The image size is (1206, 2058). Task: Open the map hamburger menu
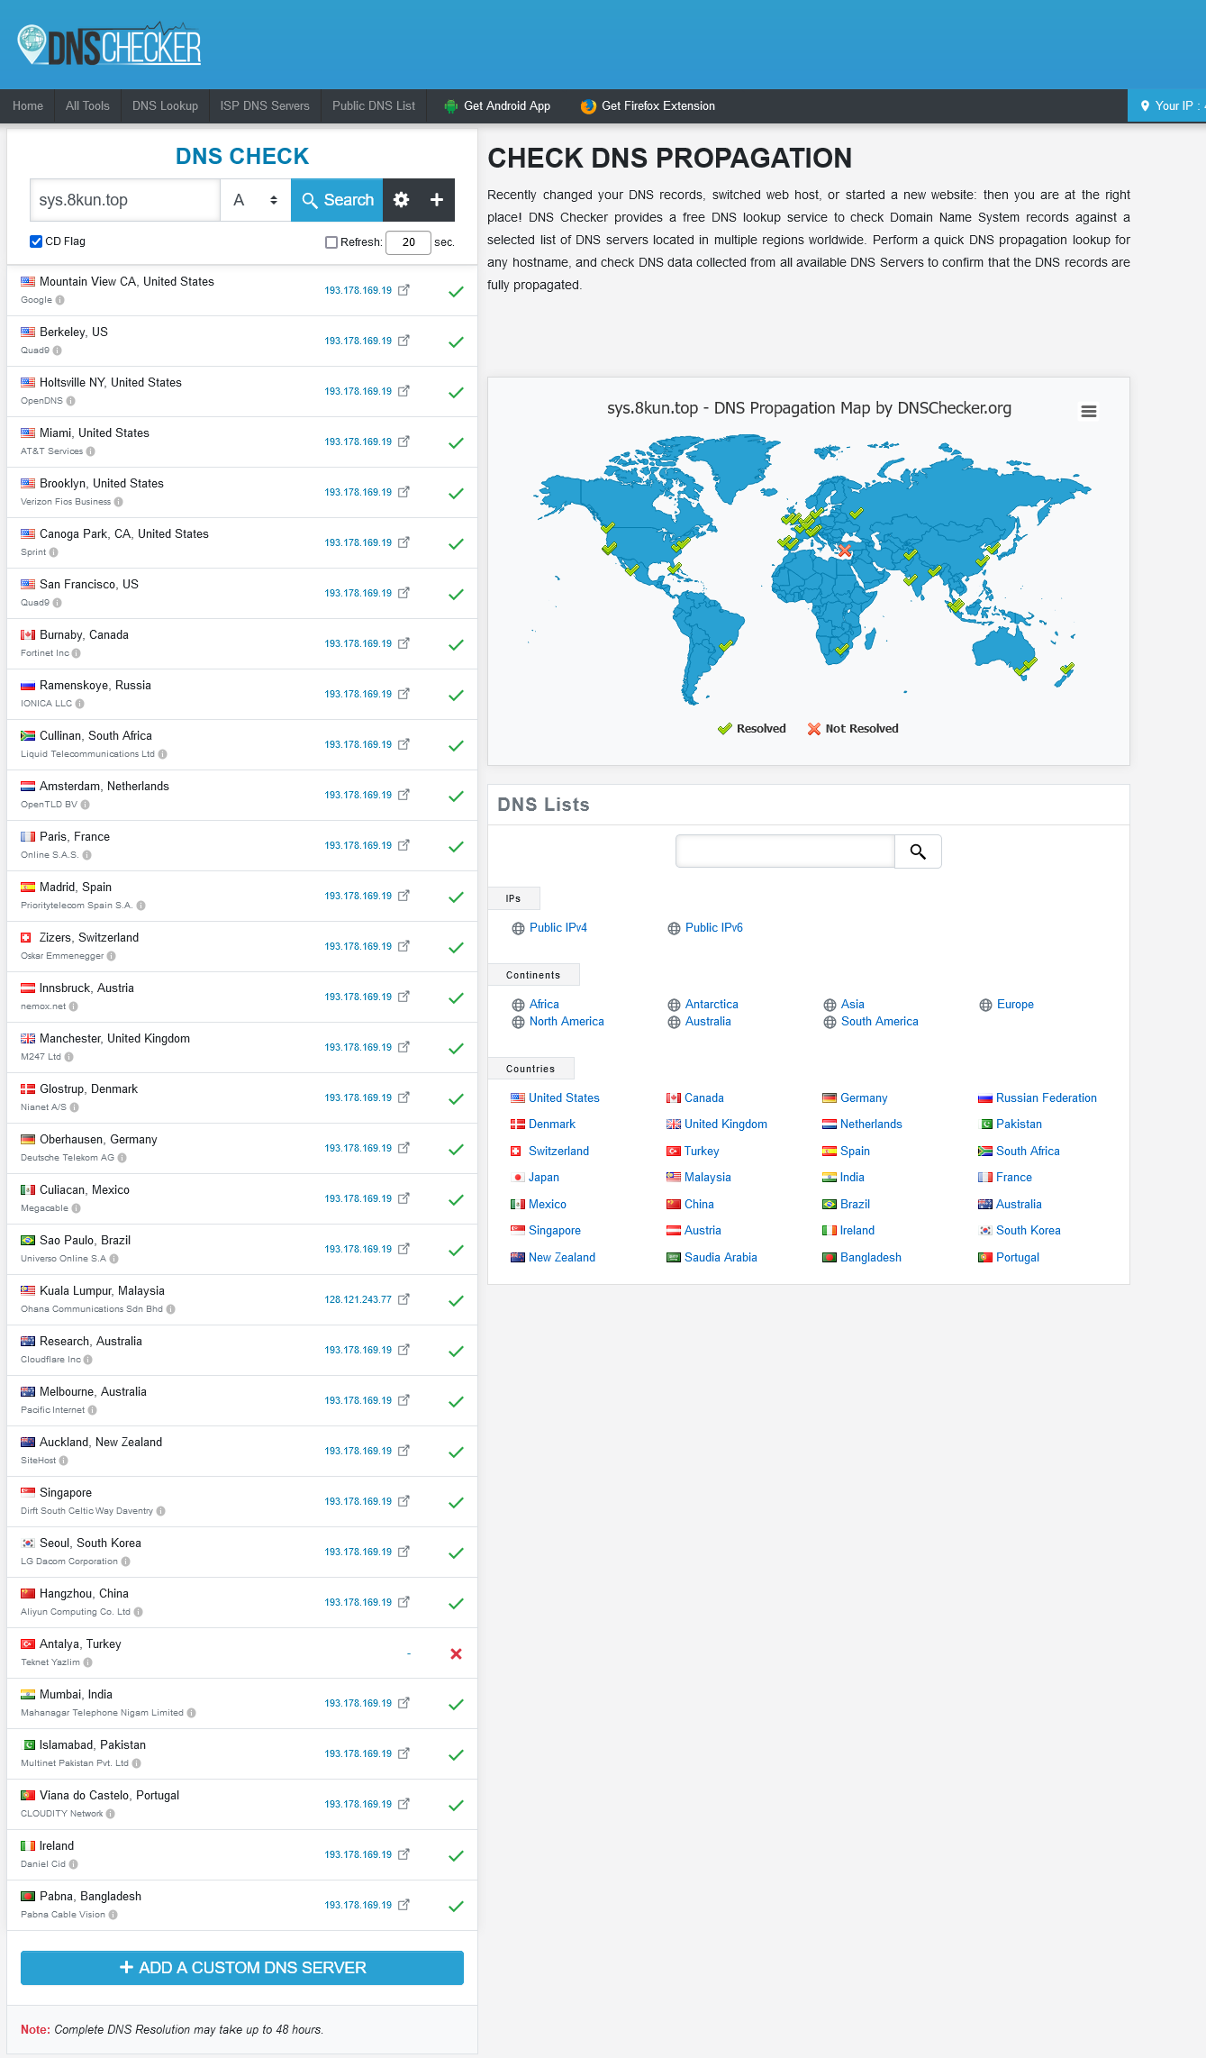click(x=1088, y=411)
